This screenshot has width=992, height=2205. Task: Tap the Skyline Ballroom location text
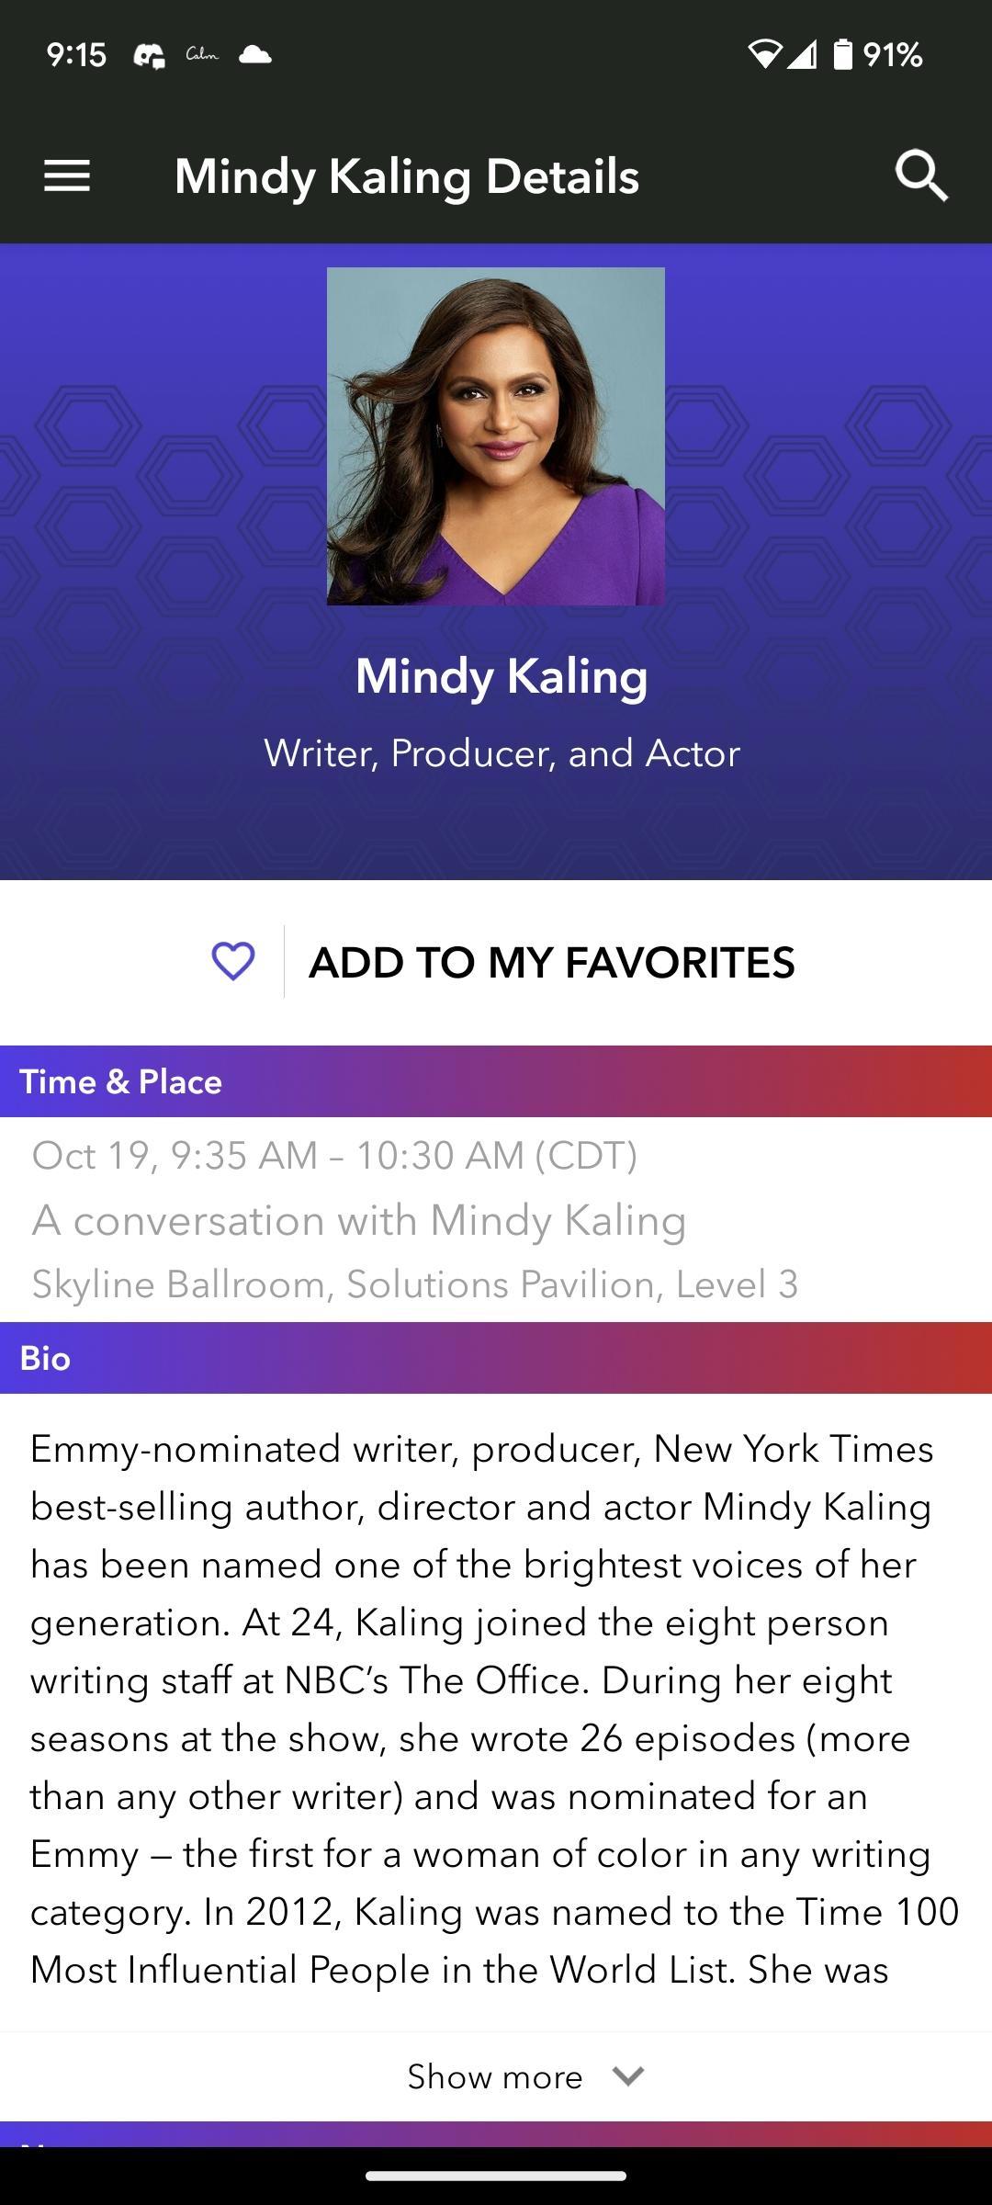point(414,1284)
